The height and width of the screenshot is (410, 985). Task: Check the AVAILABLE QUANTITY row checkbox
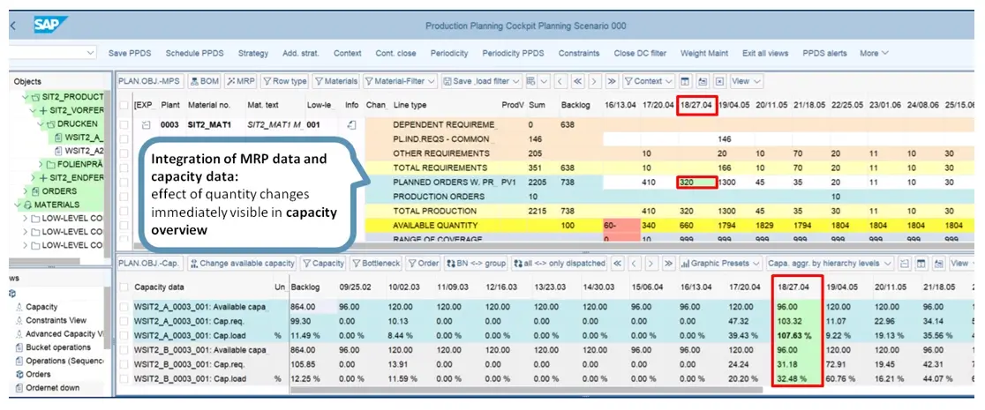tap(124, 225)
